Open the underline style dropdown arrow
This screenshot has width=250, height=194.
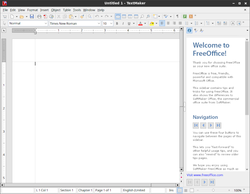pyautogui.click(x=134, y=23)
